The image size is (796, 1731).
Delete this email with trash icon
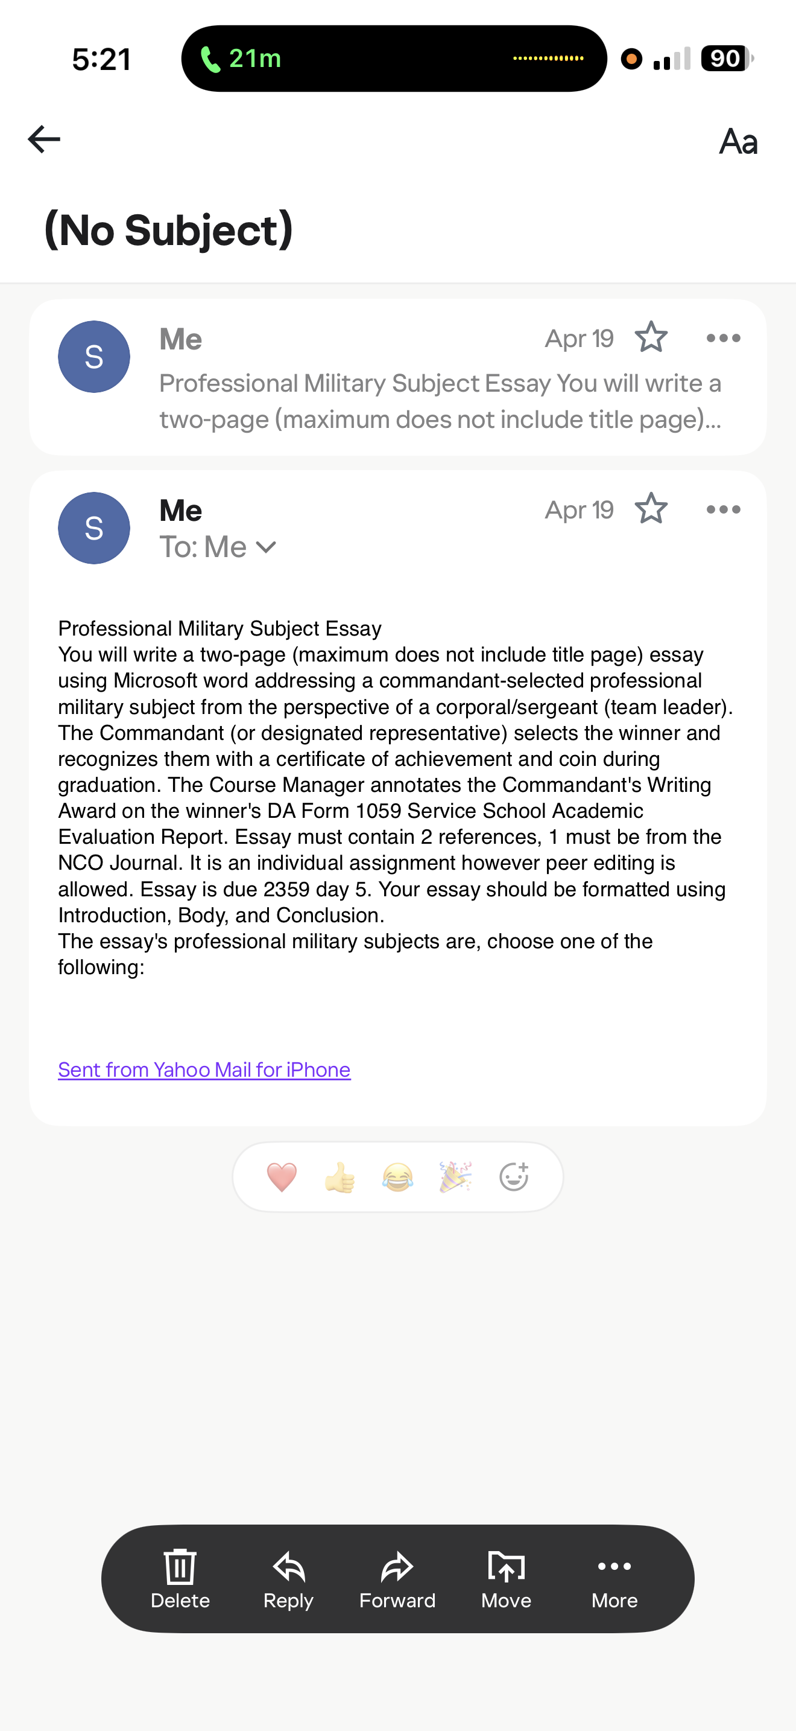tap(180, 1579)
